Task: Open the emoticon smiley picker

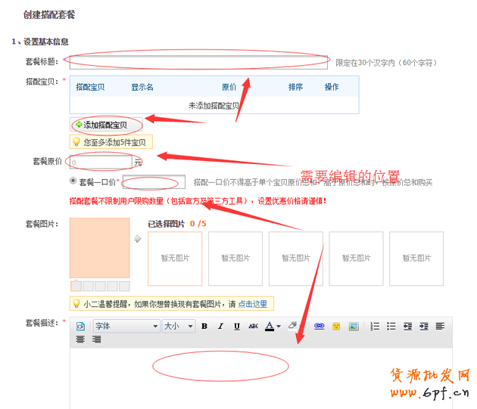Action: tap(336, 327)
